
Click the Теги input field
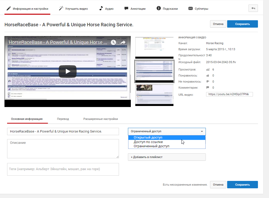tap(63, 169)
